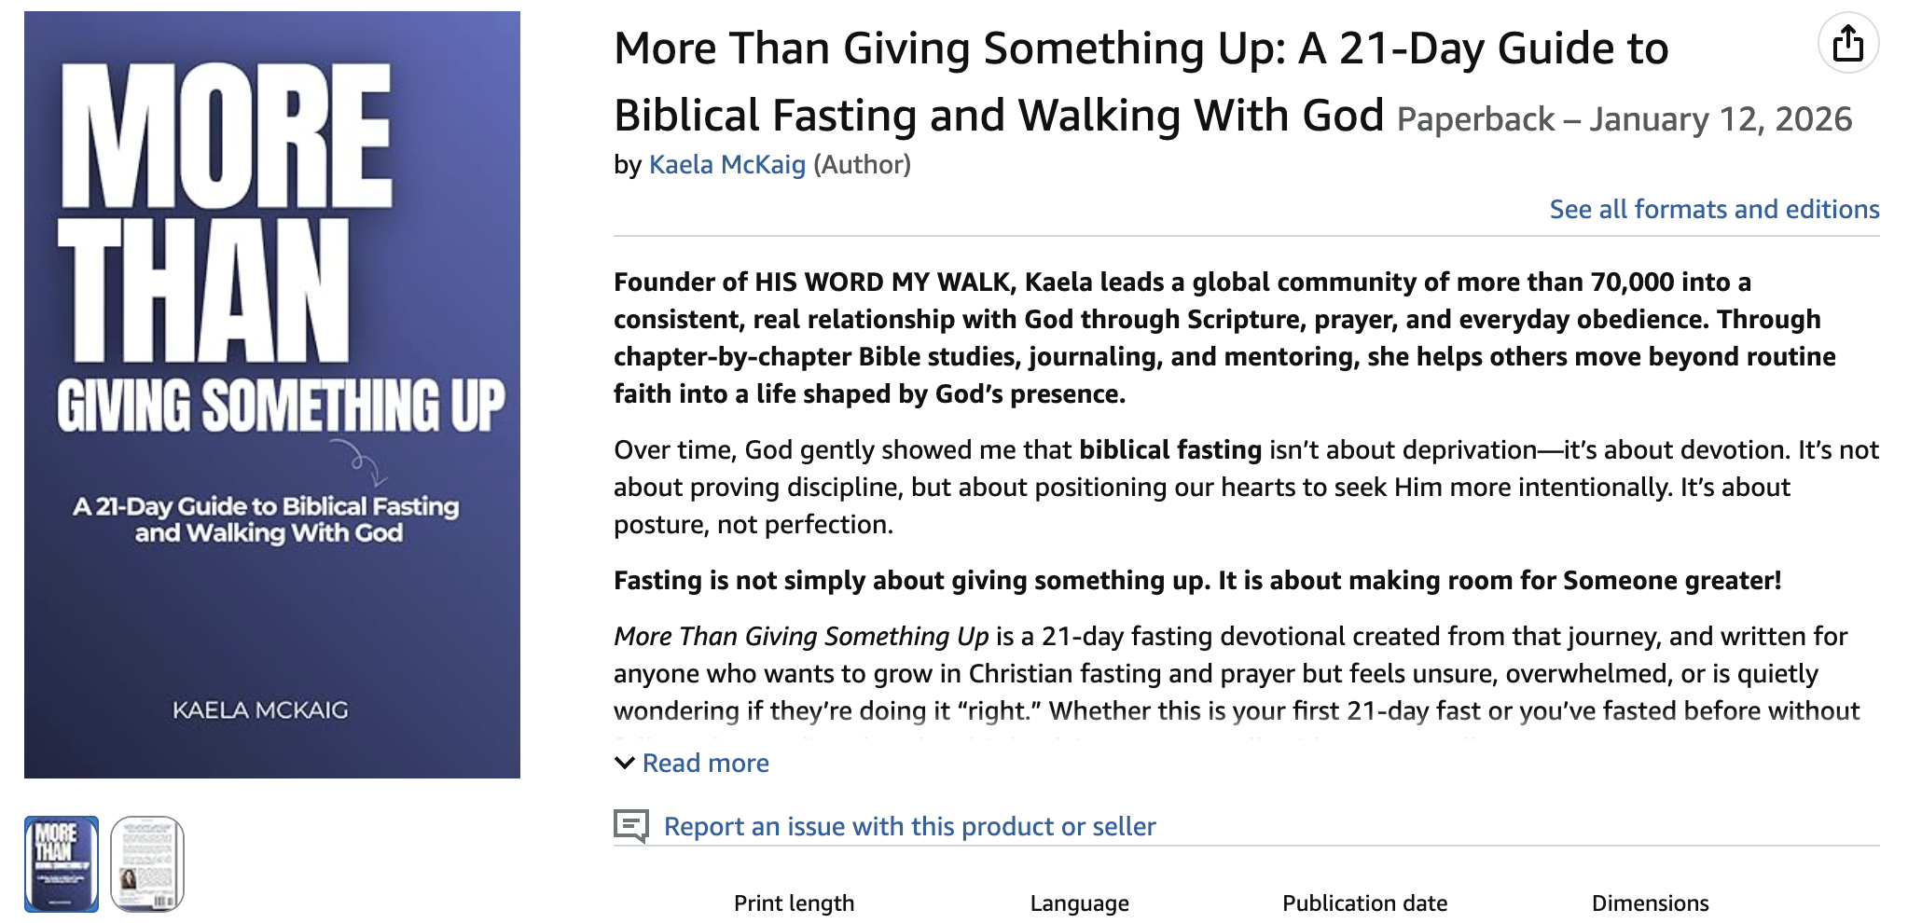Click the curved arrow on book cover
Image resolution: width=1908 pixels, height=923 pixels.
point(362,461)
